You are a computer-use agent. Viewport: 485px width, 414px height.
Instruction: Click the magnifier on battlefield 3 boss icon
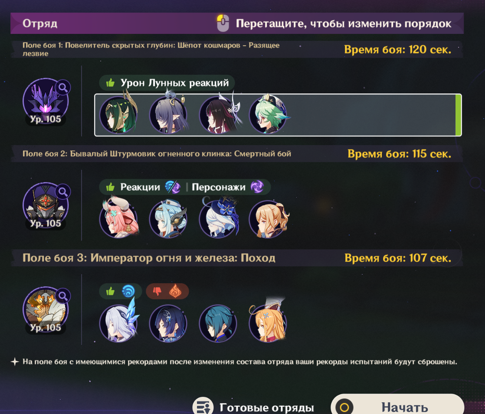[x=63, y=296]
